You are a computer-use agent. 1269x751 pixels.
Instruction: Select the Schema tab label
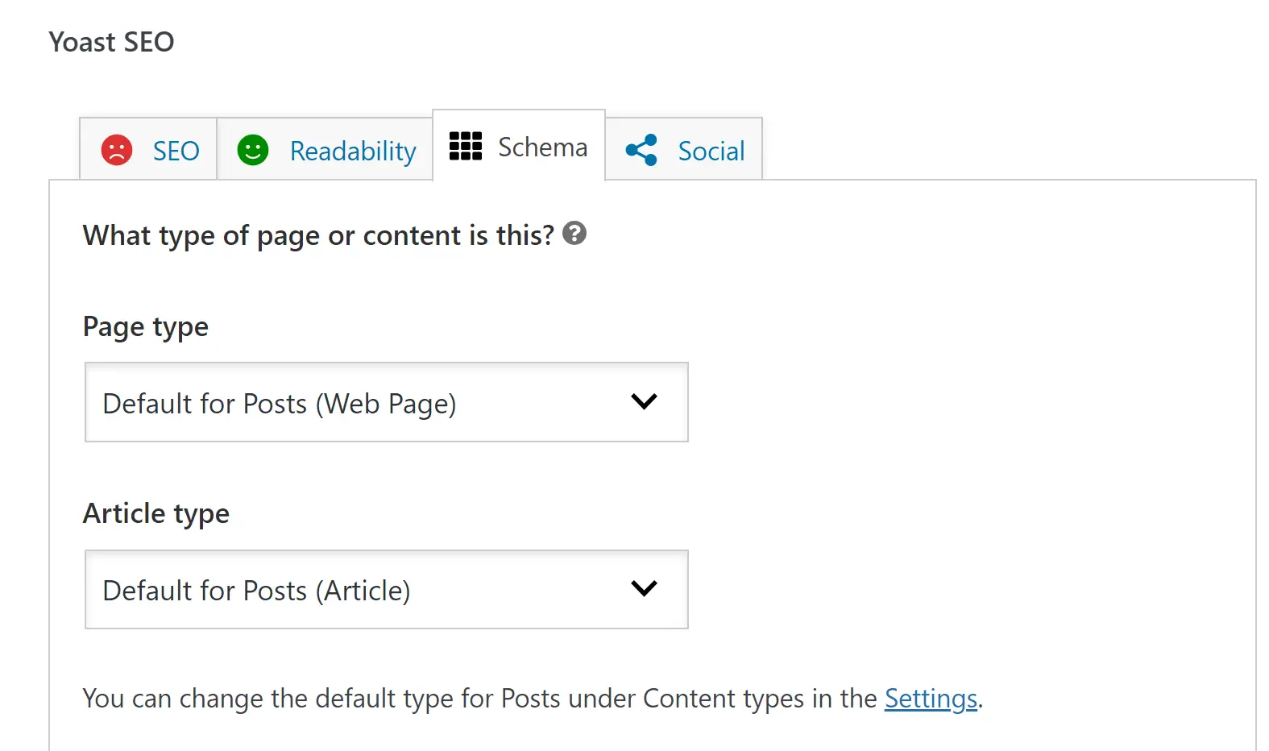click(x=543, y=147)
